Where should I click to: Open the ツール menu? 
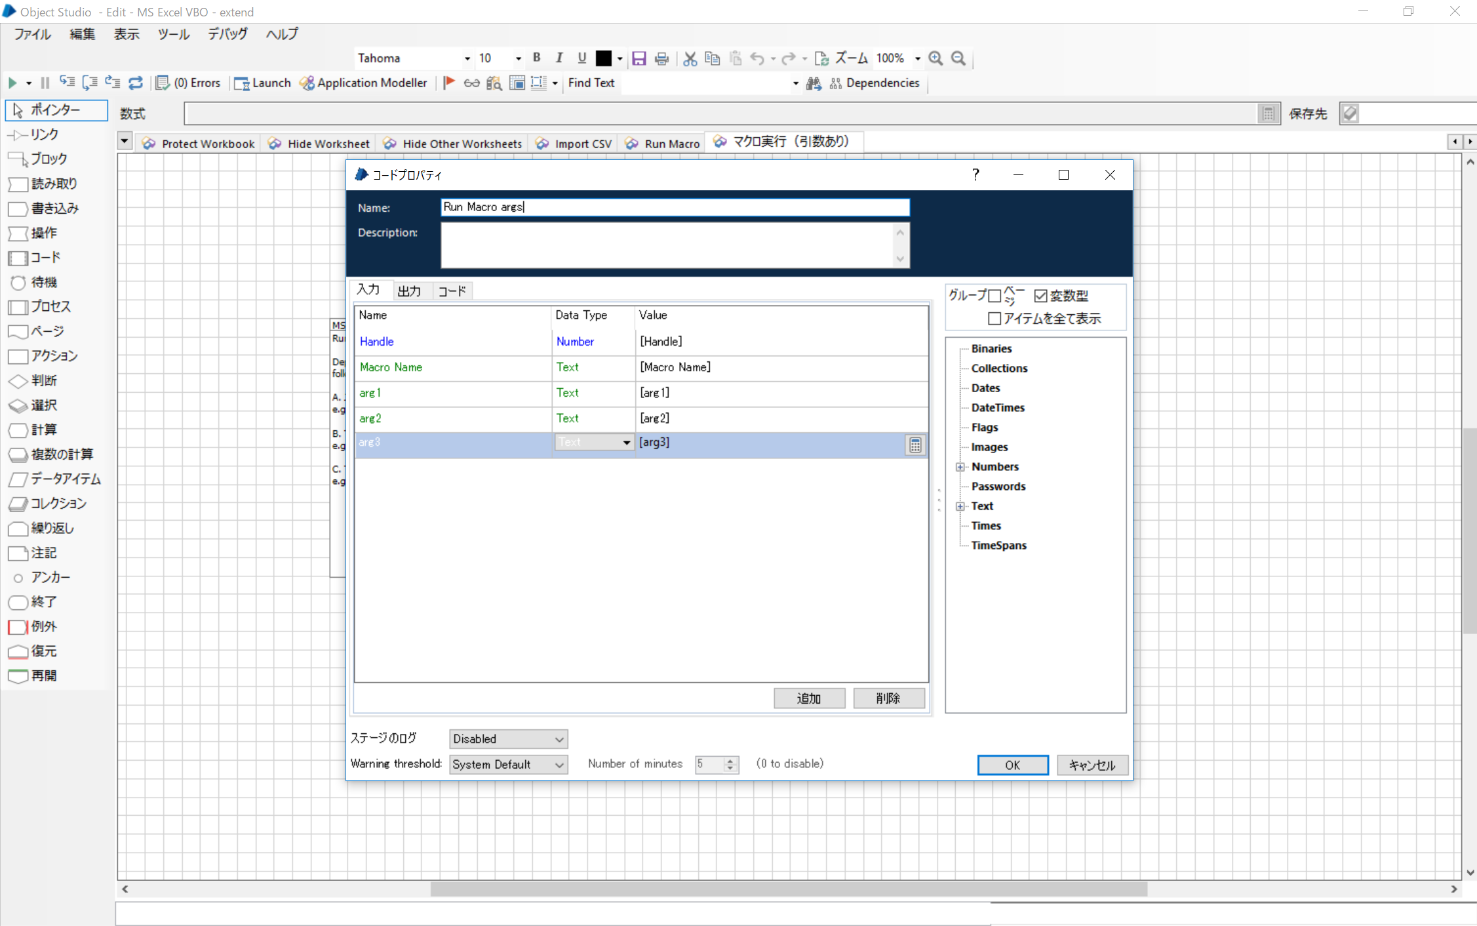pos(173,34)
